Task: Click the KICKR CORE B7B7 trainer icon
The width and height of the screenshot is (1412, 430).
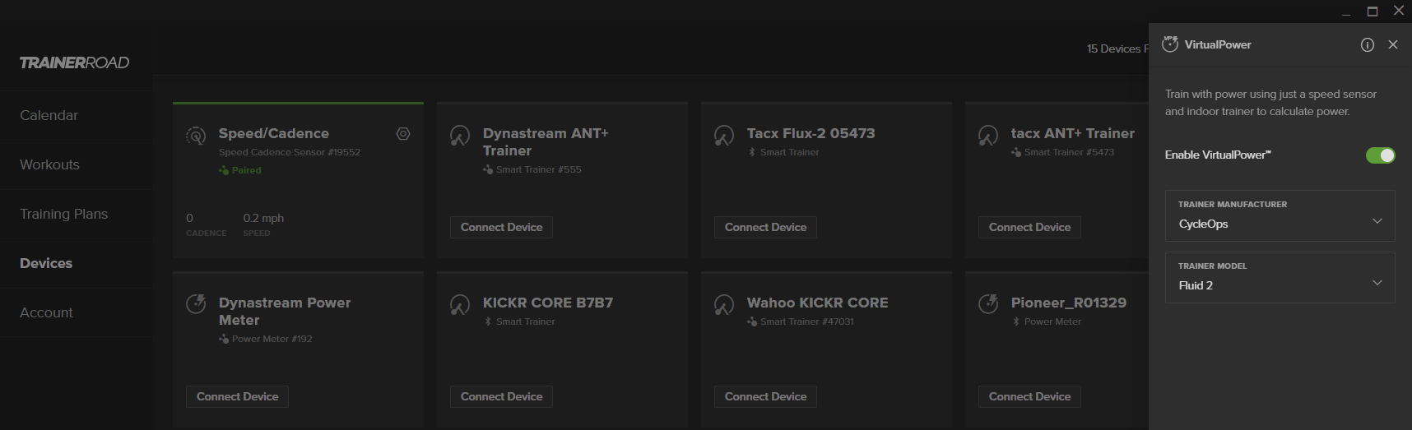Action: 460,305
